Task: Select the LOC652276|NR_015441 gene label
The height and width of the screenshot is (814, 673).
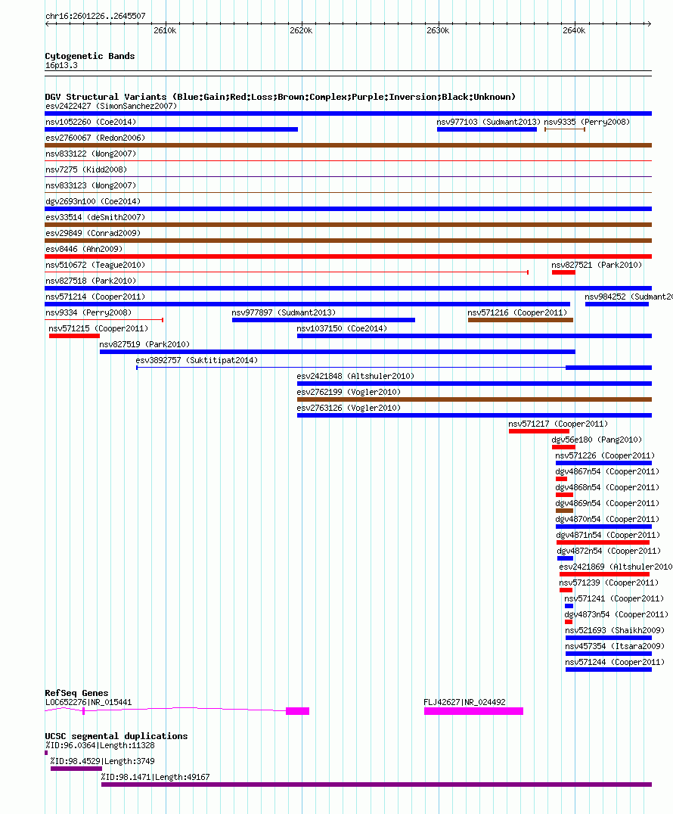Action: pyautogui.click(x=88, y=702)
